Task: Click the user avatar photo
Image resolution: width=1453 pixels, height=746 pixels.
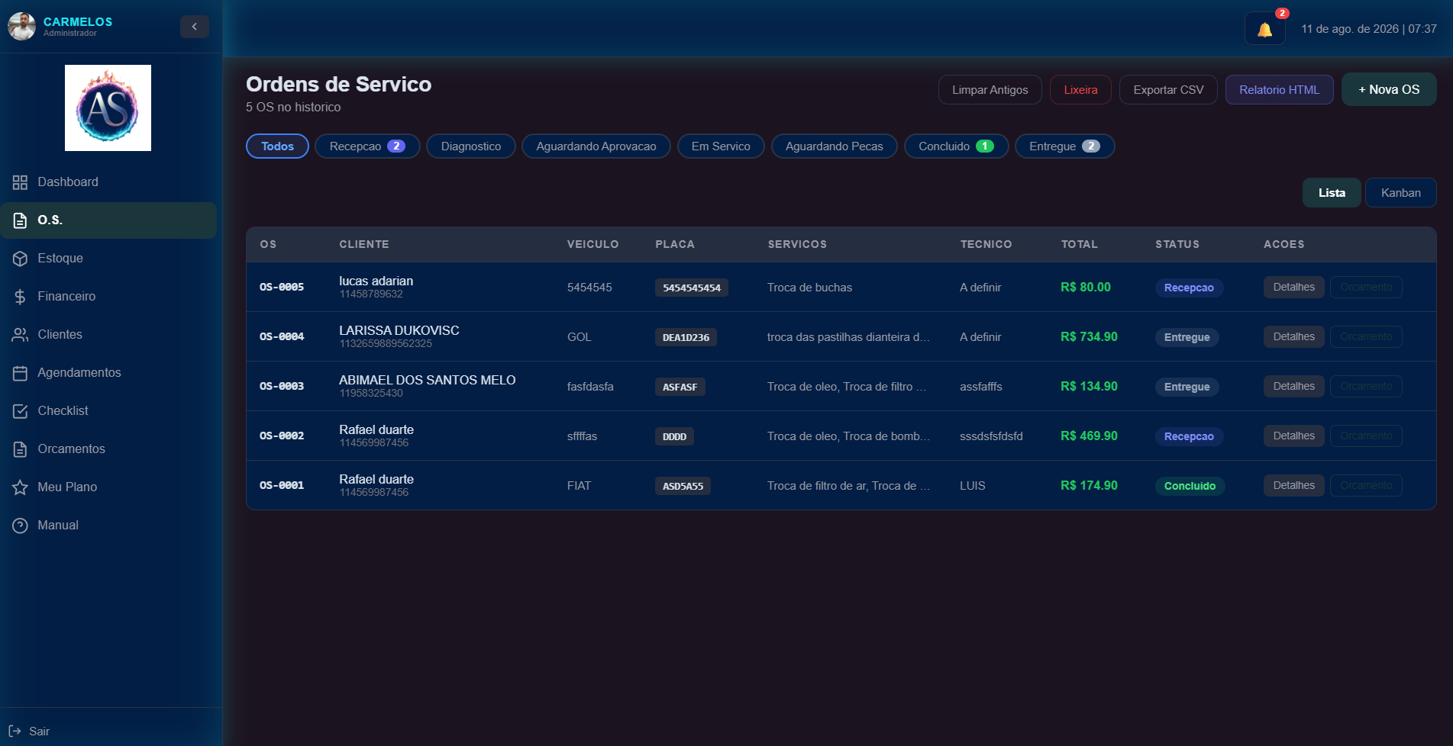Action: tap(21, 27)
